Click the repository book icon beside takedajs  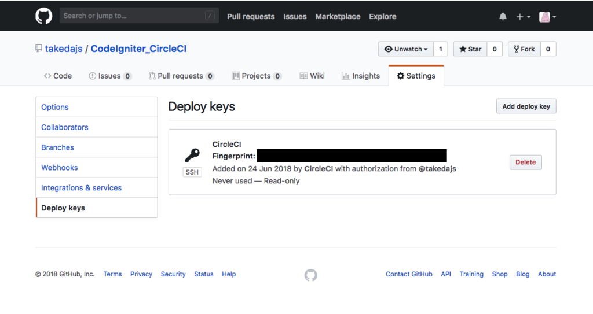click(x=39, y=49)
